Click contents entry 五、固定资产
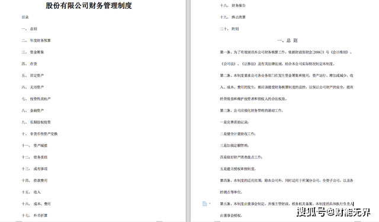This screenshot has width=379, height=222. tap(33, 76)
